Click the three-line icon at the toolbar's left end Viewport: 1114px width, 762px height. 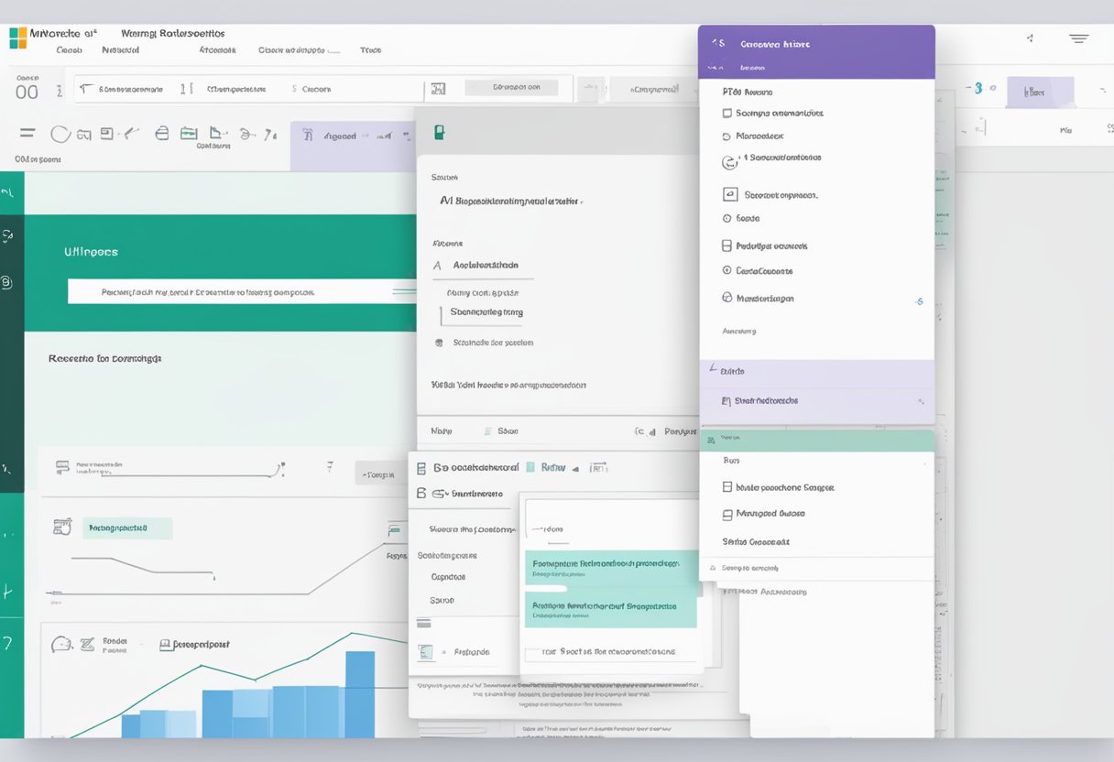(x=27, y=134)
